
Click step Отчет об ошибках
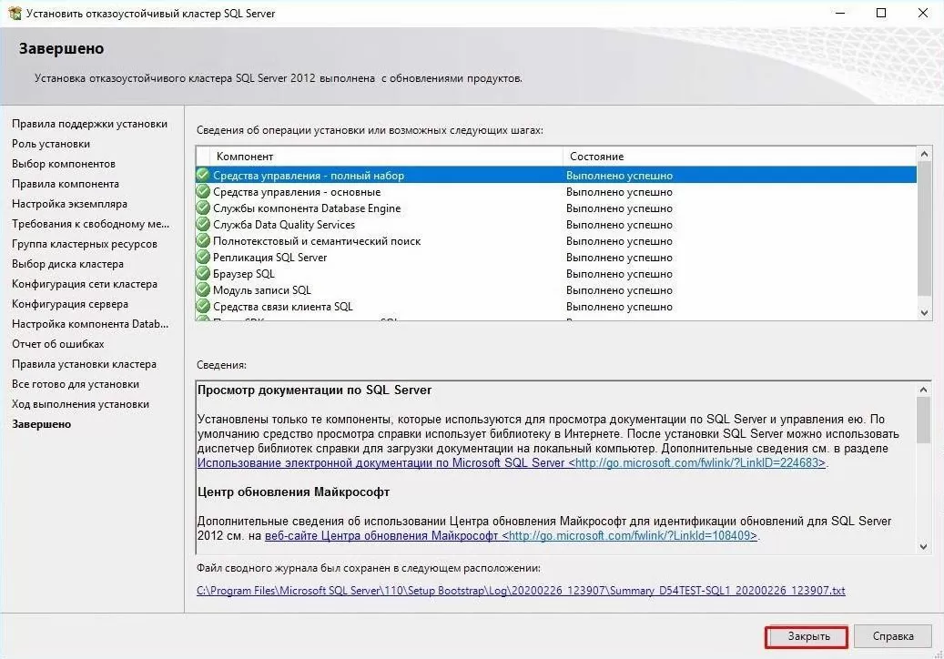tap(58, 344)
